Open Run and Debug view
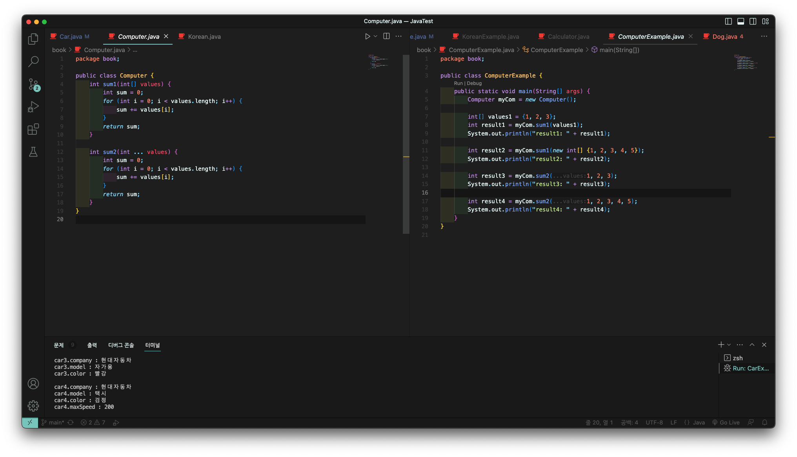Screen dimensions: 797x457 (x=33, y=107)
